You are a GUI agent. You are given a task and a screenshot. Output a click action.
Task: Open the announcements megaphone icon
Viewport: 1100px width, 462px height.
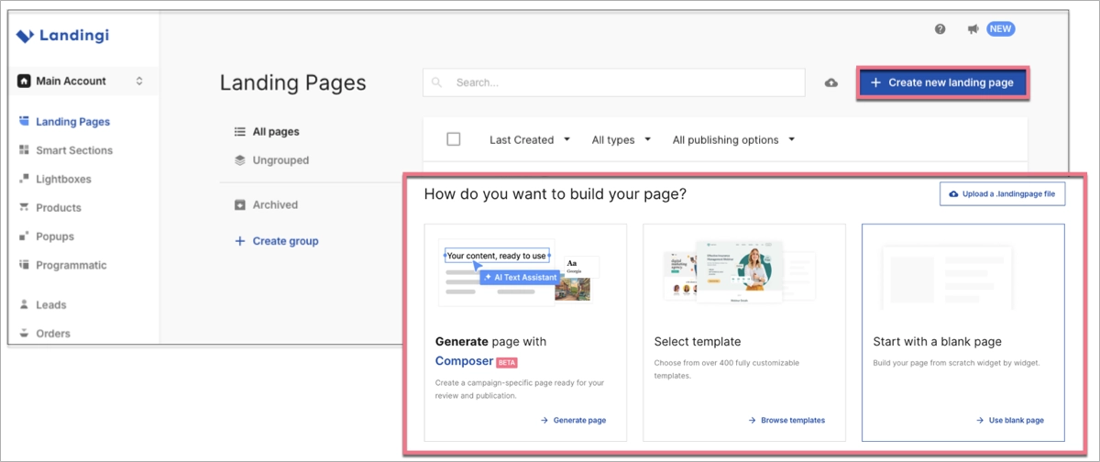pyautogui.click(x=973, y=29)
